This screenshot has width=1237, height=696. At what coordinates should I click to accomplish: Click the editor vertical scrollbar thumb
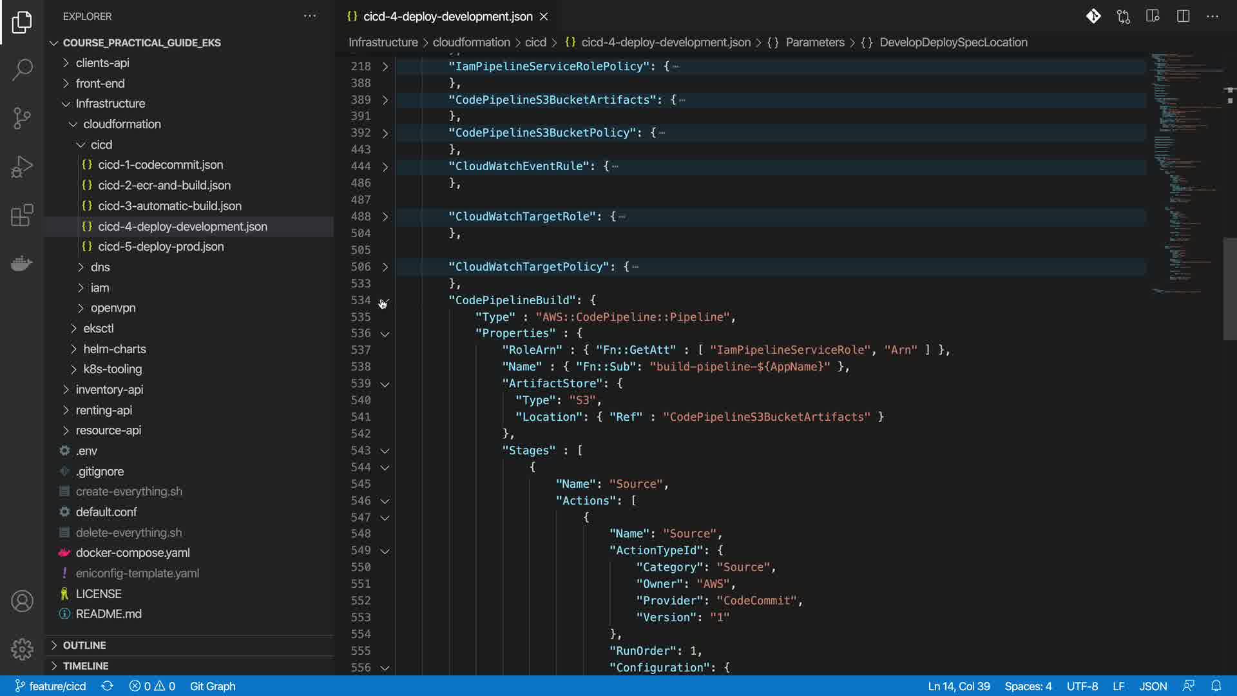[1229, 289]
